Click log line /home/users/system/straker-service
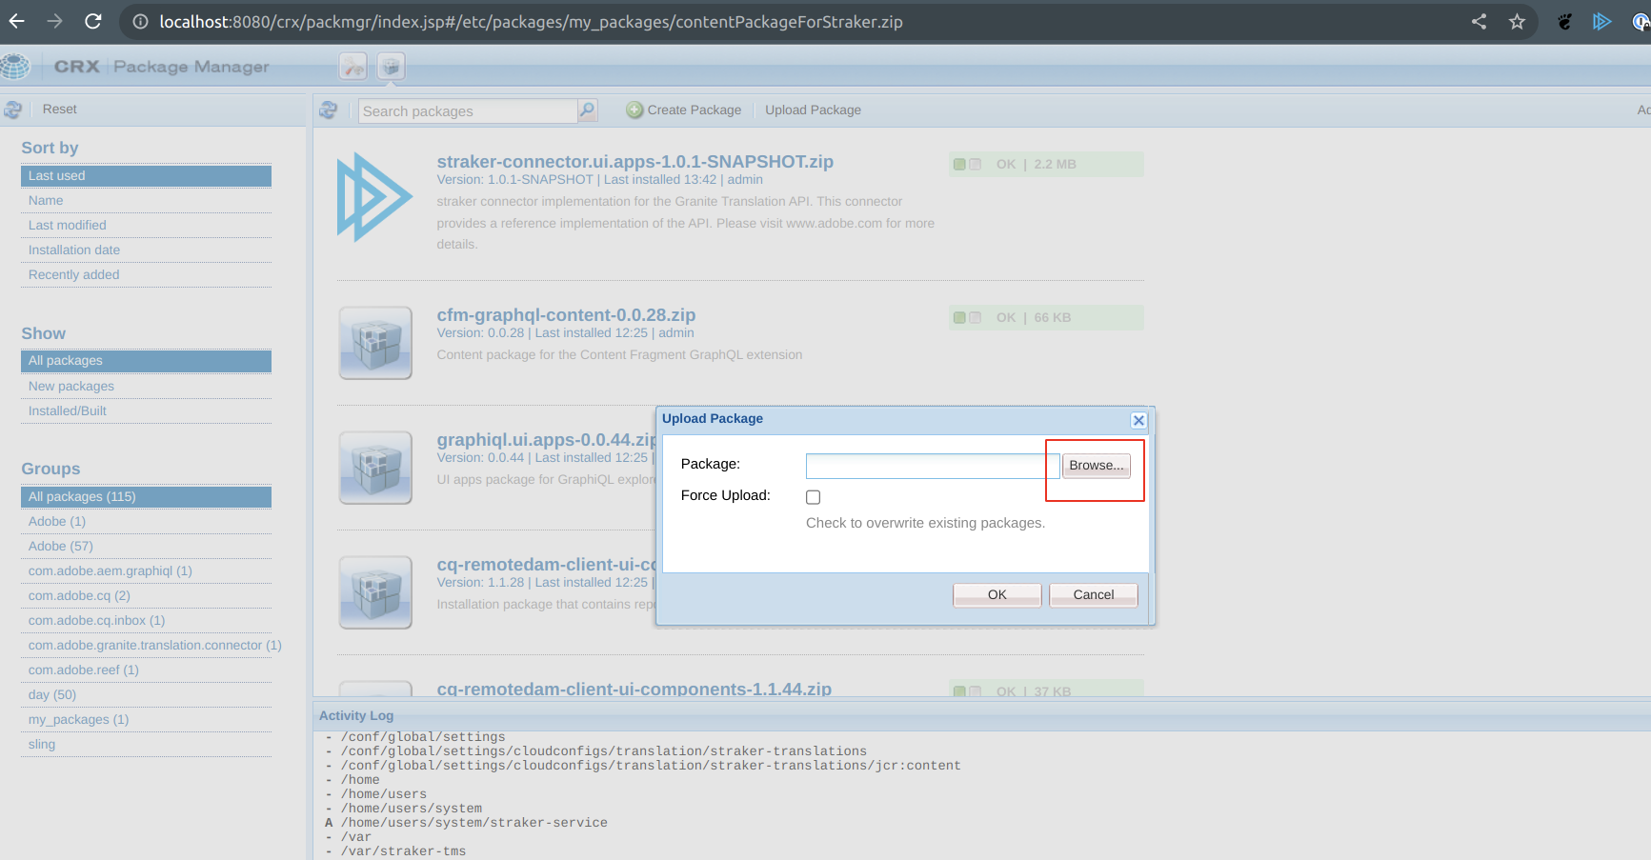This screenshot has width=1651, height=860. 474,823
